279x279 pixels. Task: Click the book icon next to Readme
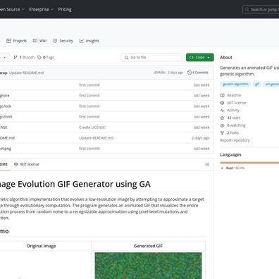tap(222, 95)
